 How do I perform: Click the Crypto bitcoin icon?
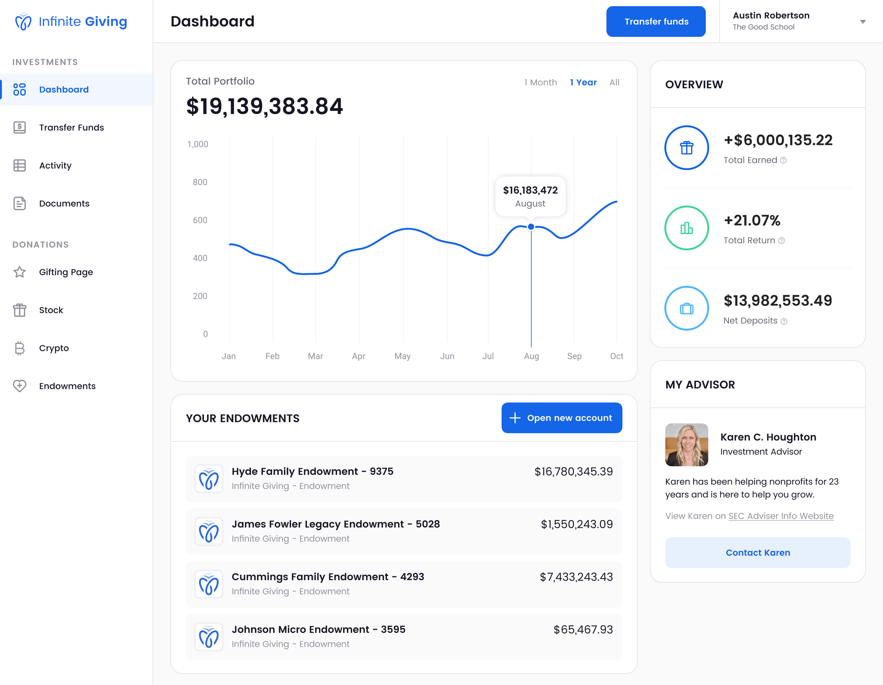click(x=19, y=348)
